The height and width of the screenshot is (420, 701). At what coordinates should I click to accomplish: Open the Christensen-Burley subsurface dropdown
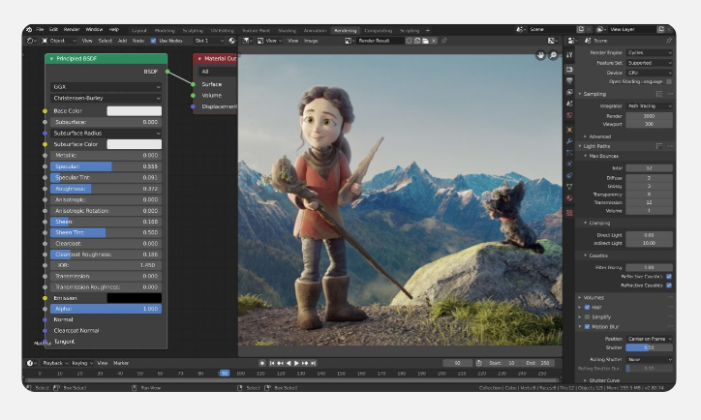click(106, 98)
